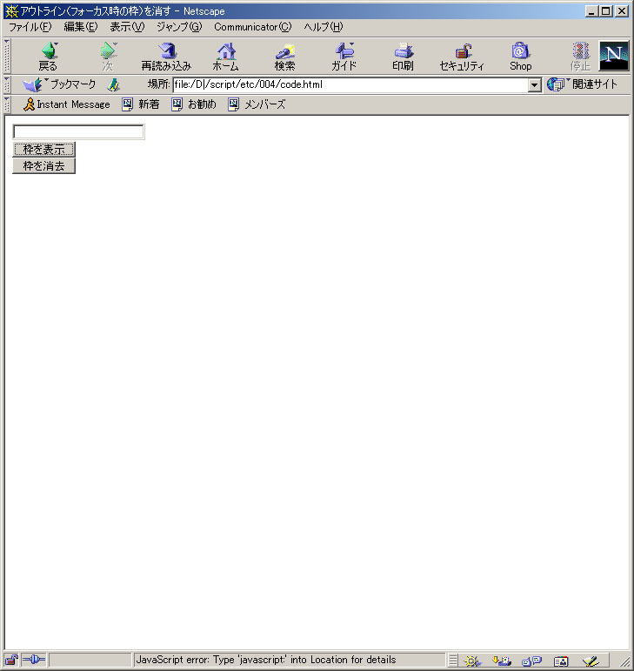Screen dimensions: 634x671
Task: Open the メンバーズ bookmark link
Action: point(257,104)
